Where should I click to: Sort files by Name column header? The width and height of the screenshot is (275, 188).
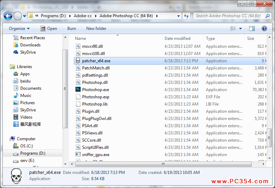[81, 38]
